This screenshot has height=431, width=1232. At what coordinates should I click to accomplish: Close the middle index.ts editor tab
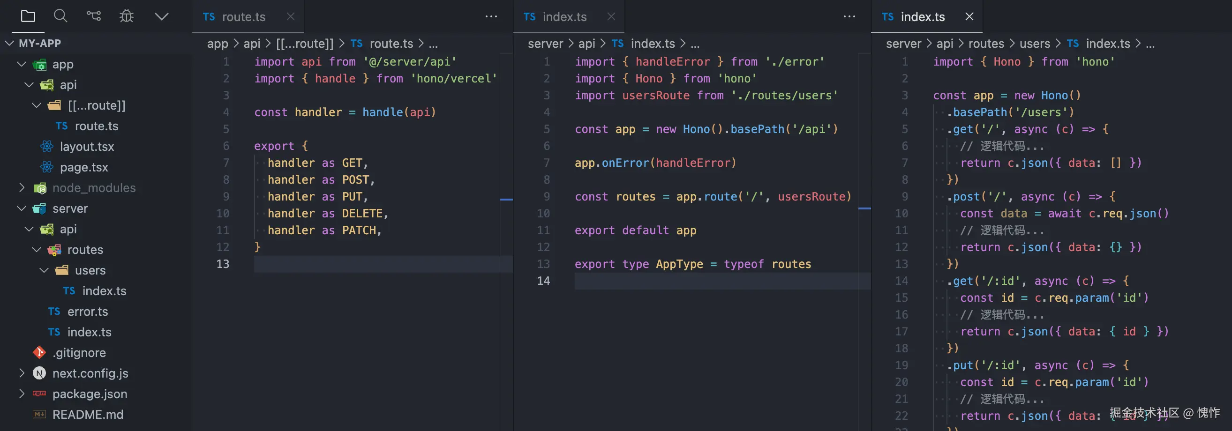pyautogui.click(x=611, y=17)
